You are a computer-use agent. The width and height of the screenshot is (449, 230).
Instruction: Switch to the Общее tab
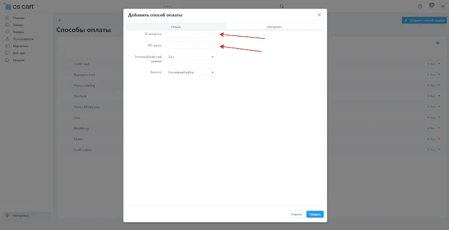point(176,27)
